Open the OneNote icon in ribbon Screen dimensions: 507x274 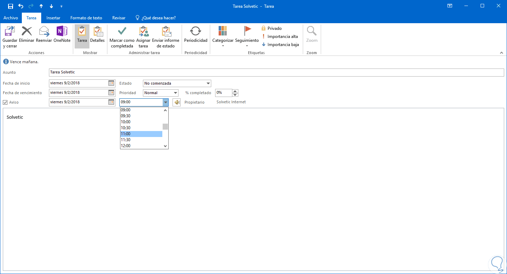tap(62, 32)
